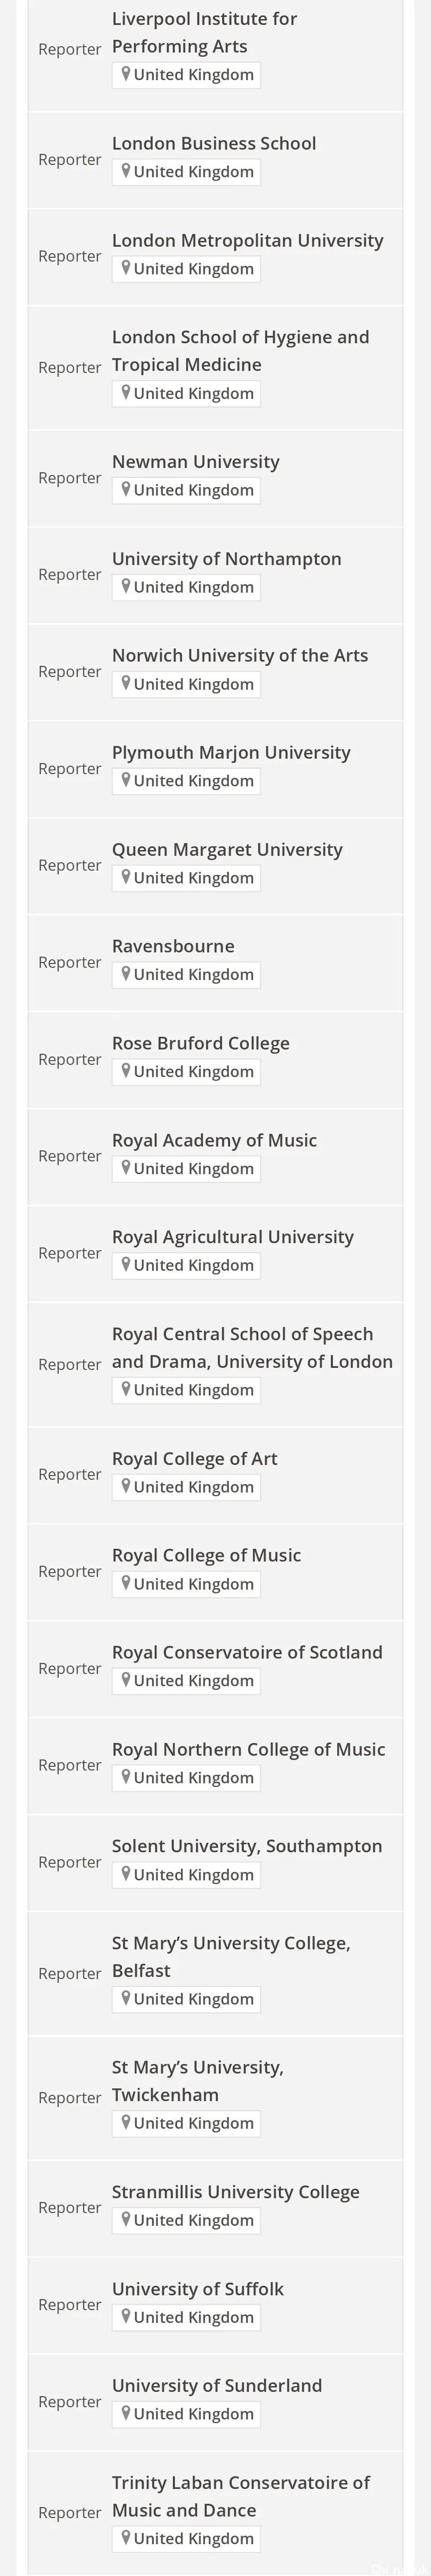The width and height of the screenshot is (431, 2576).
Task: Open the Royal Conservatoire of Scotland link
Action: 247,1652
